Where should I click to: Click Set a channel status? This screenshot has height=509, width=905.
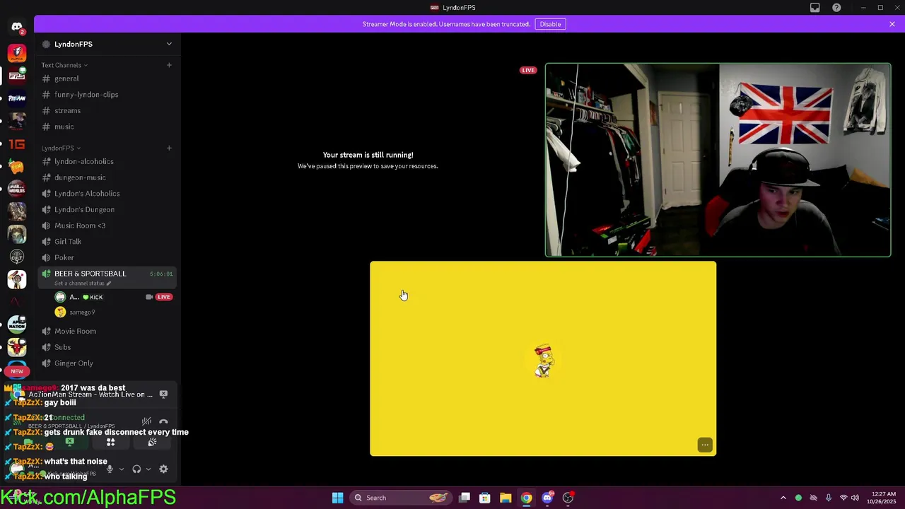82,283
